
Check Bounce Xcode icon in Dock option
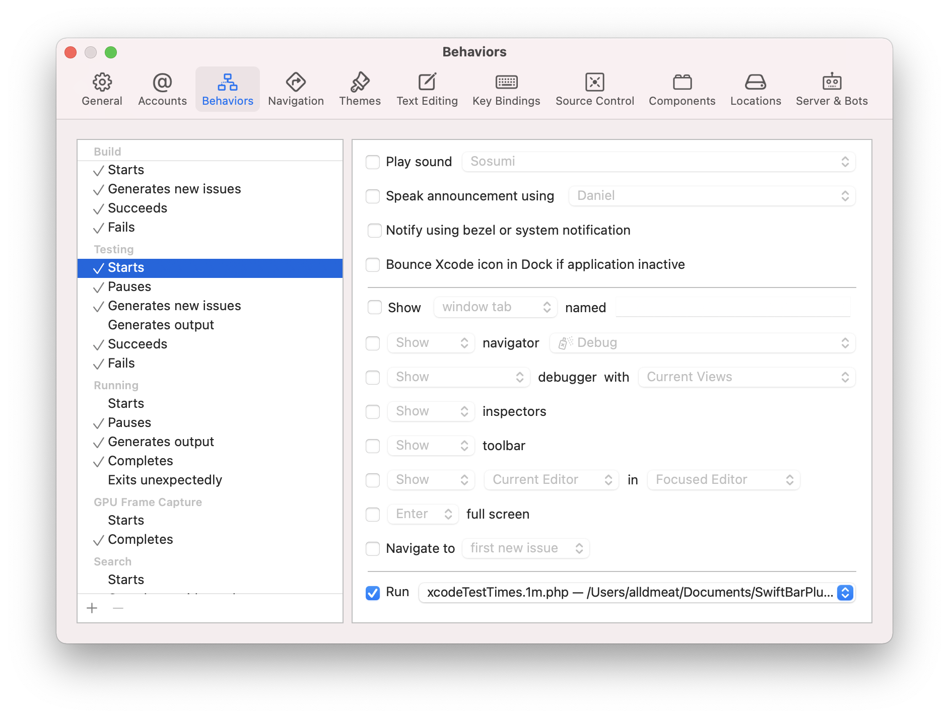(373, 265)
